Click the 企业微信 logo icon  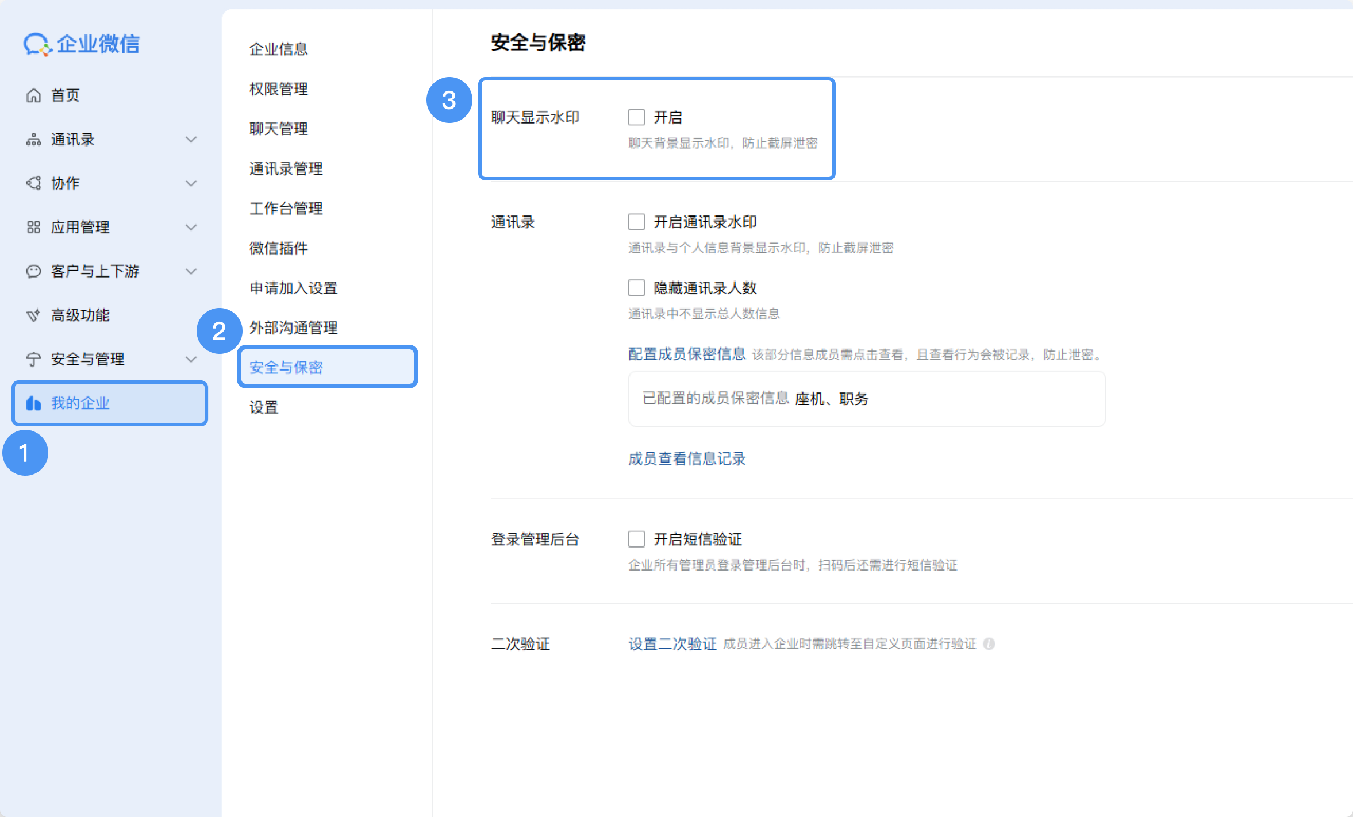(x=37, y=44)
